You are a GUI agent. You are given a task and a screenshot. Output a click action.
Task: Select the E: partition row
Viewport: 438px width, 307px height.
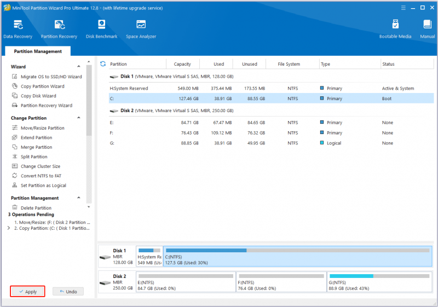(271, 123)
